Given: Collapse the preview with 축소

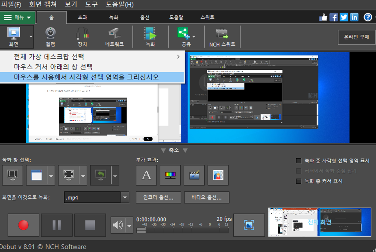Looking at the screenshot, I should click(174, 150).
